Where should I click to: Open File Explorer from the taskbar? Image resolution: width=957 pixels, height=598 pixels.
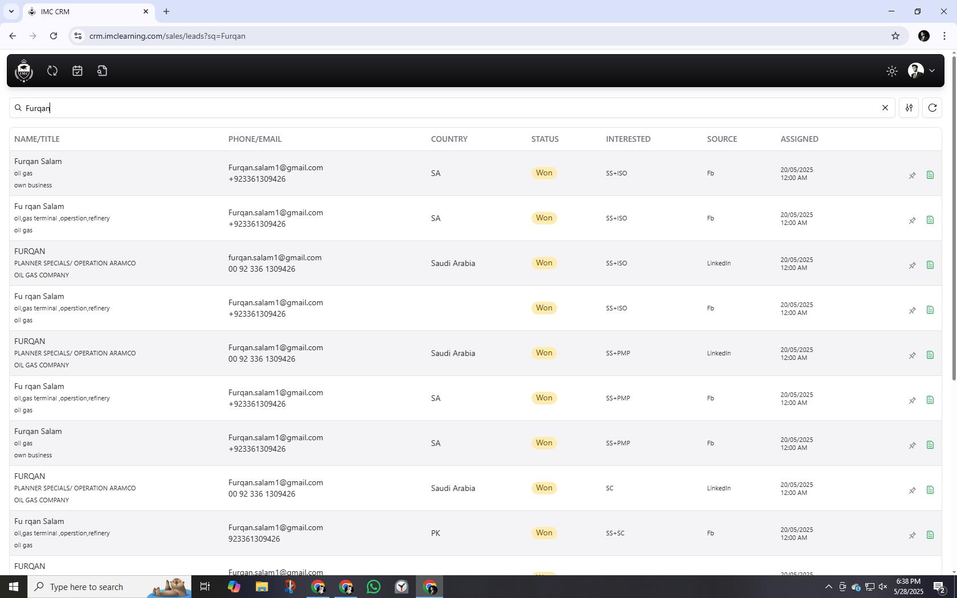tap(261, 587)
